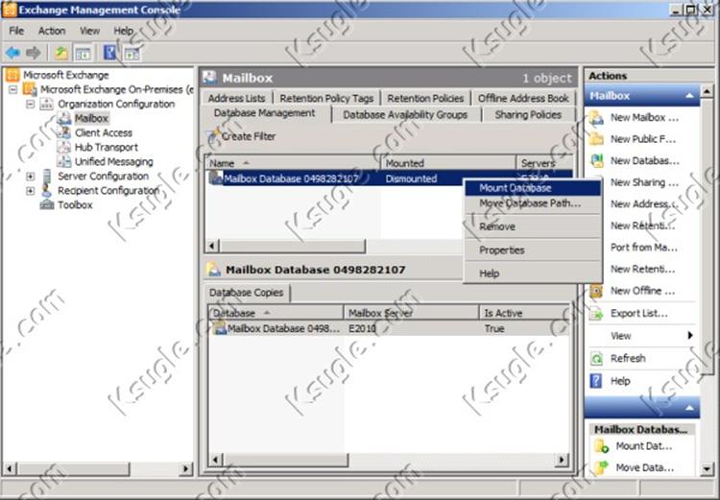
Task: Collapse the Organization Configuration node
Action: pyautogui.click(x=31, y=105)
